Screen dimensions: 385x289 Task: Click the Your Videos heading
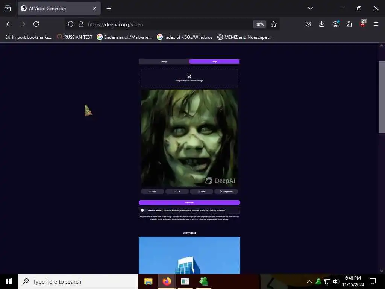pos(189,233)
